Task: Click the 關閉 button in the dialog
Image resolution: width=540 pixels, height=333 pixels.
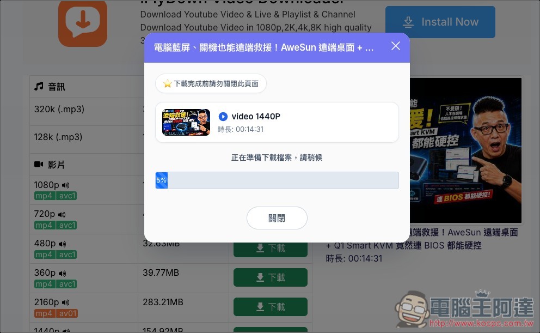Action: click(277, 218)
